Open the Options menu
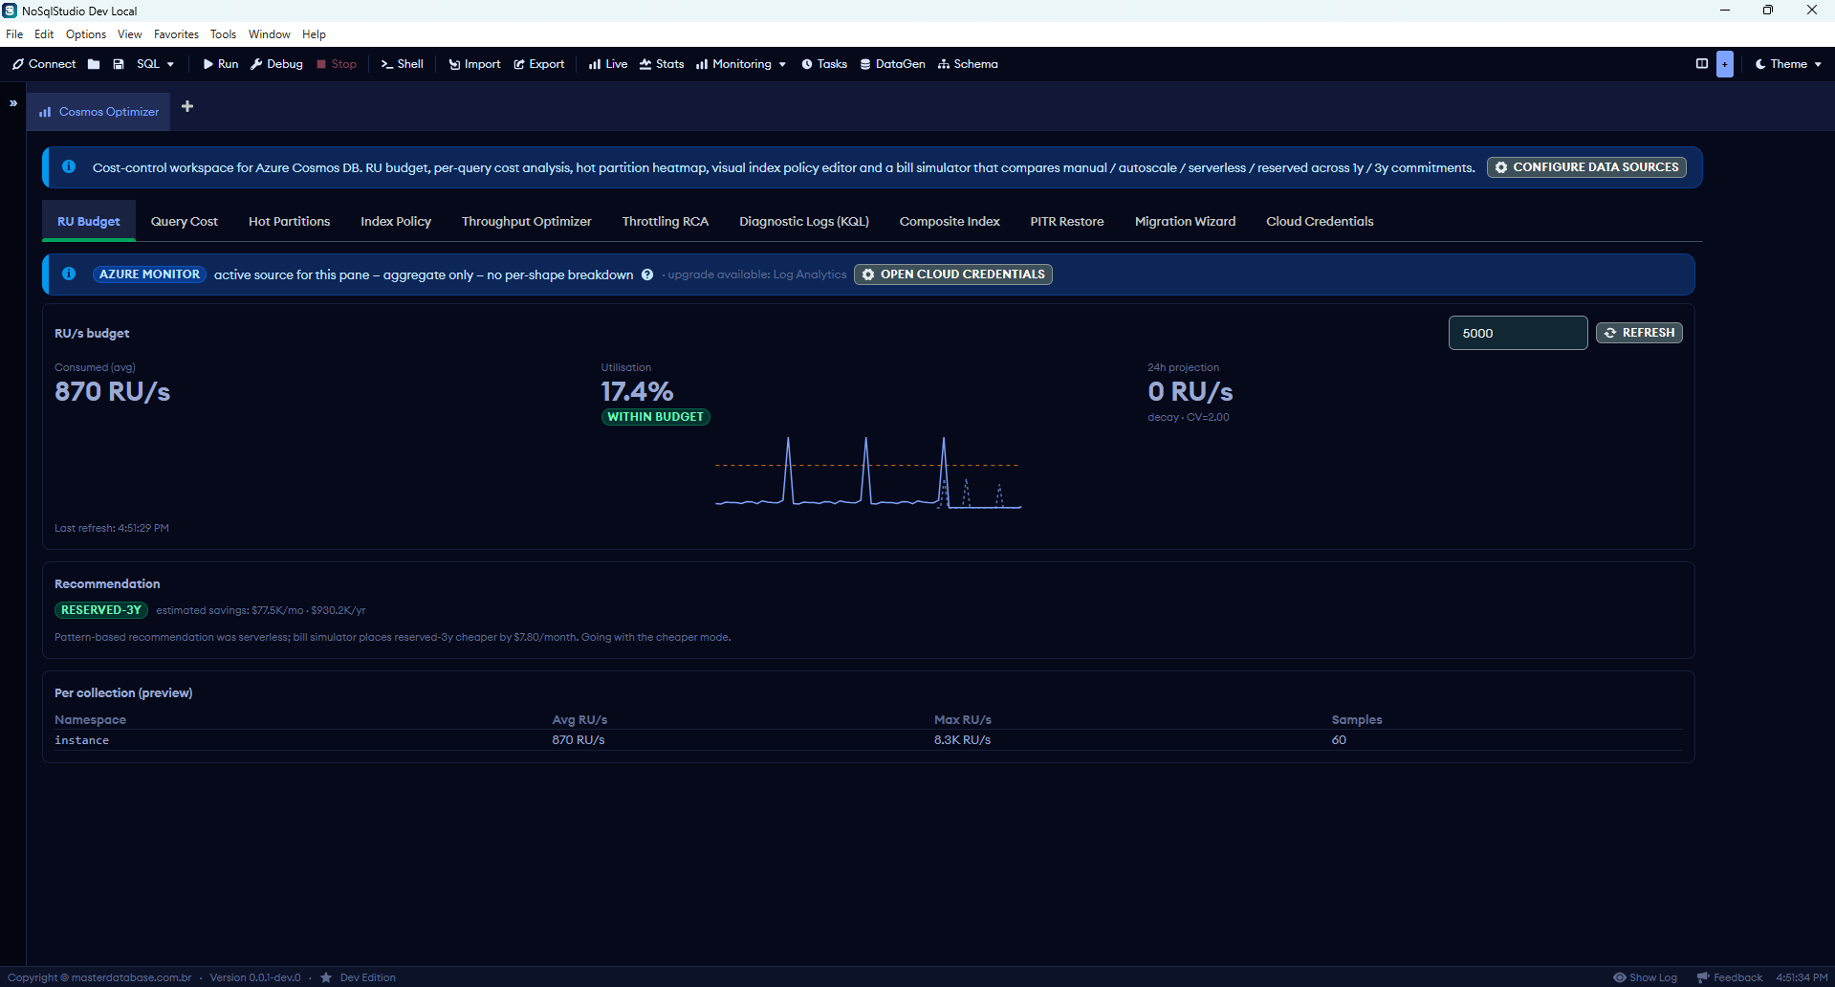 click(x=86, y=34)
